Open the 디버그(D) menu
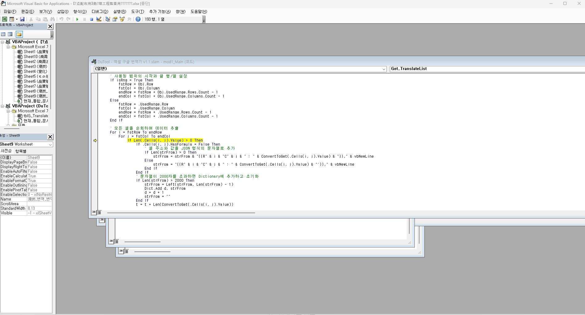 [x=100, y=11]
